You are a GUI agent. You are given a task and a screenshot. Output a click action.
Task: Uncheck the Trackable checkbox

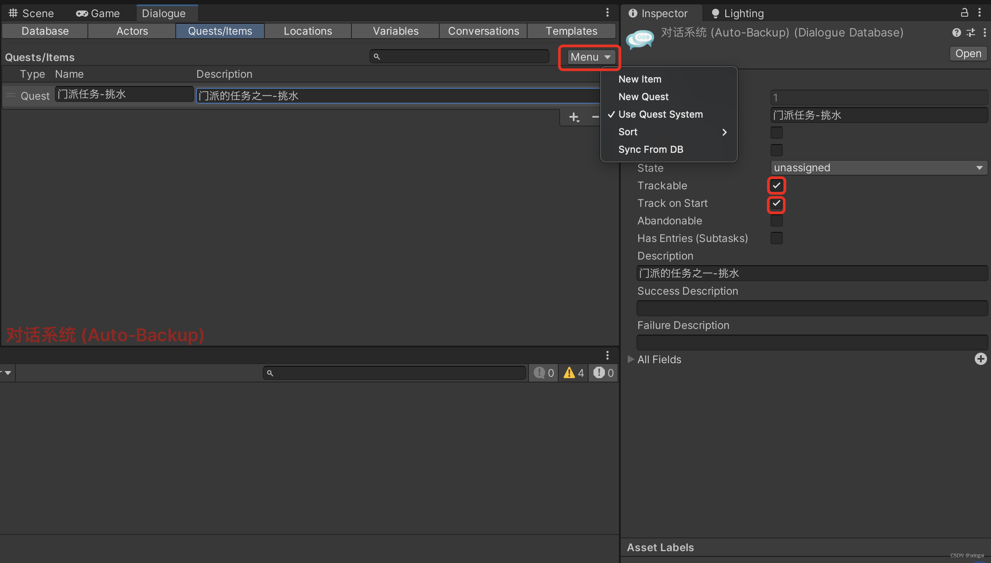coord(776,186)
